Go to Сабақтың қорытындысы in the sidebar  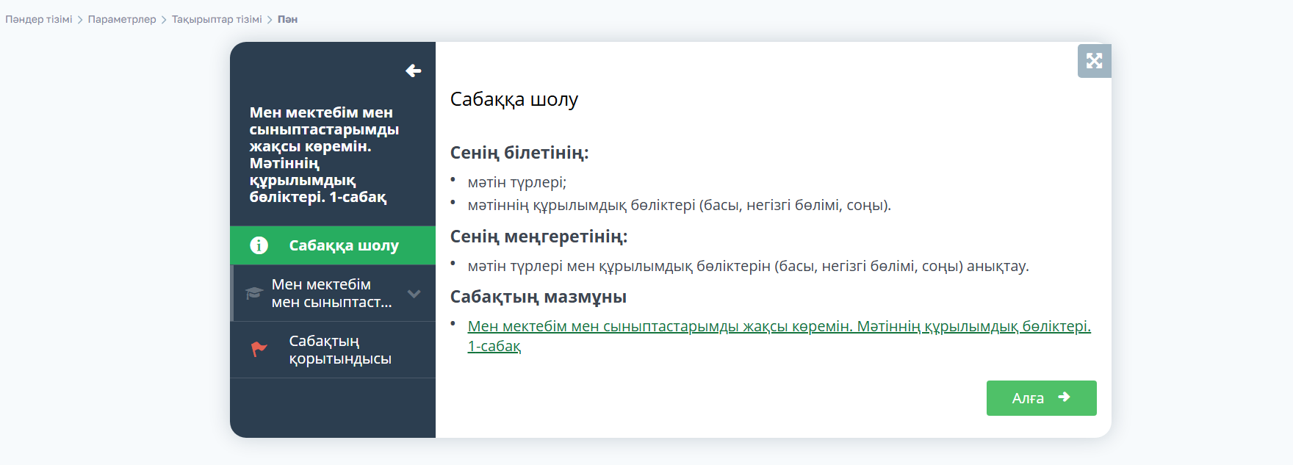coord(339,350)
